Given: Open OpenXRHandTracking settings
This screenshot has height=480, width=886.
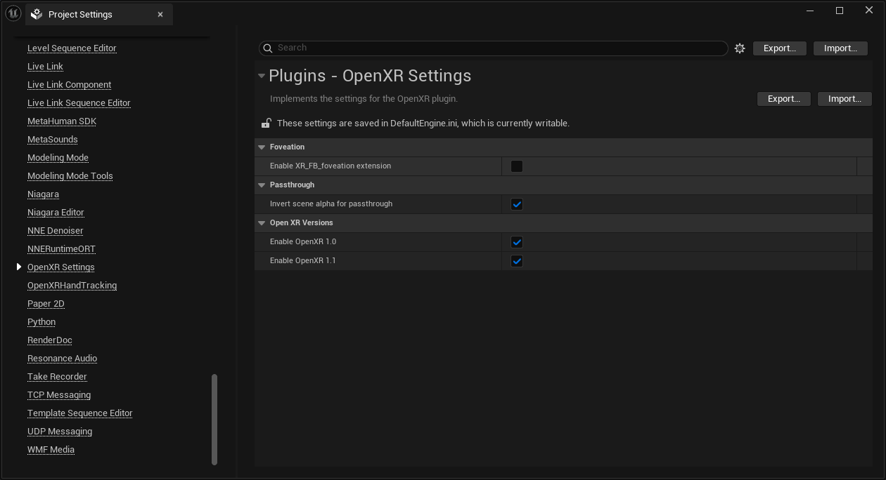Looking at the screenshot, I should [x=72, y=286].
